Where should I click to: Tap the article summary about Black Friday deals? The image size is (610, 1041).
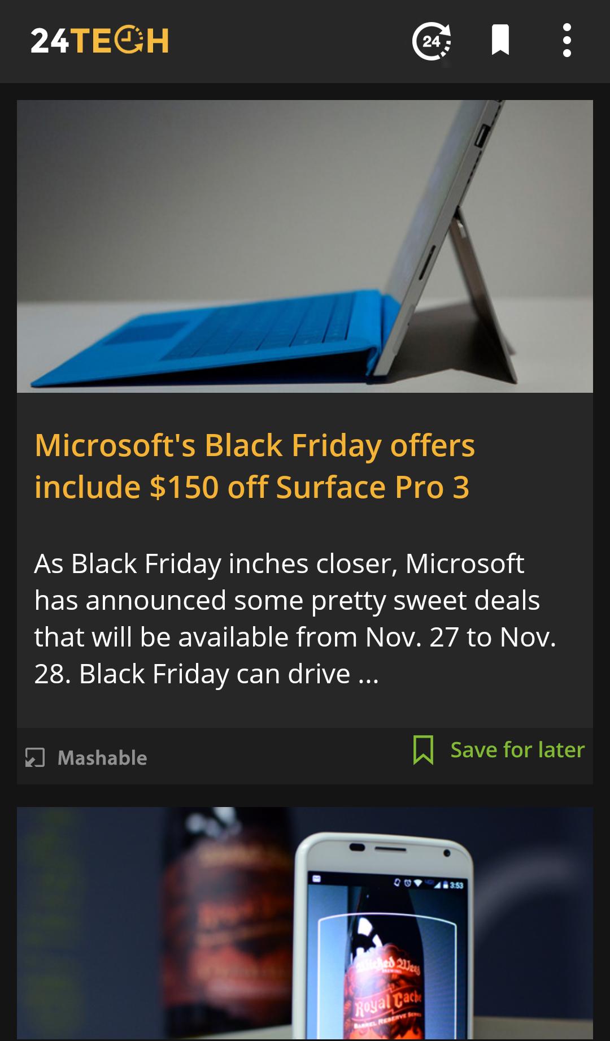295,618
